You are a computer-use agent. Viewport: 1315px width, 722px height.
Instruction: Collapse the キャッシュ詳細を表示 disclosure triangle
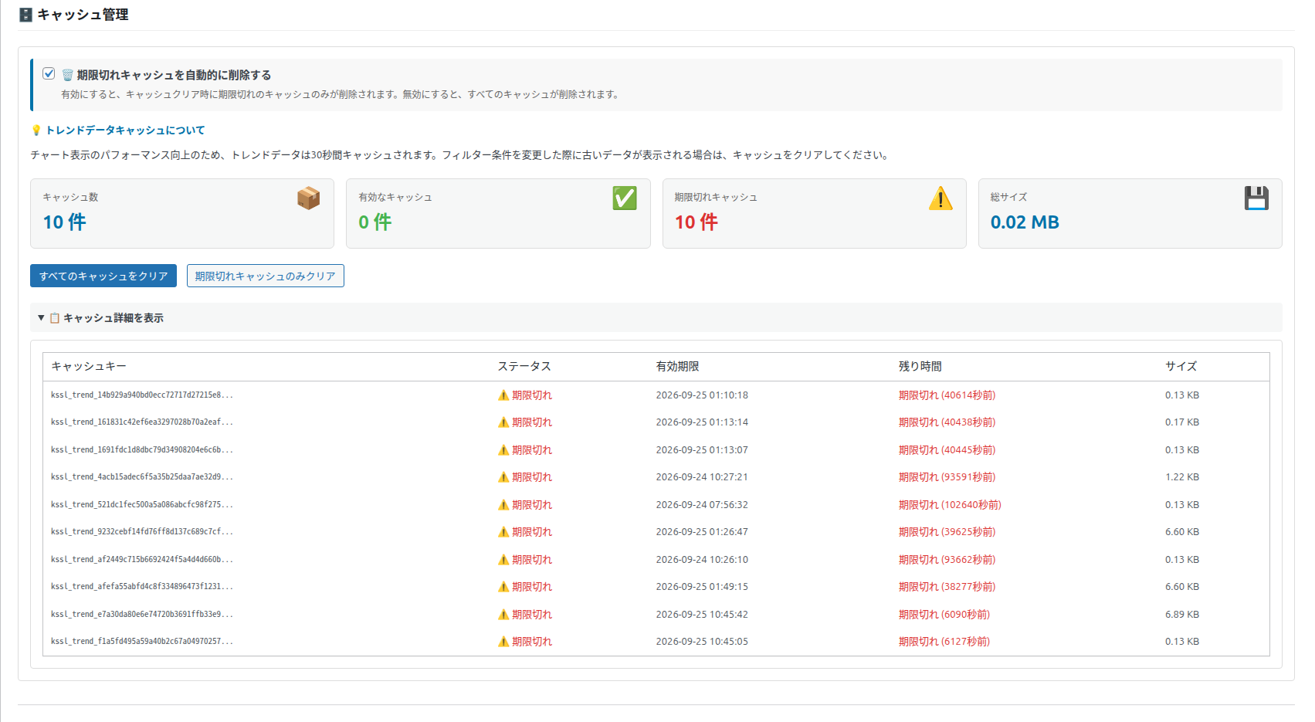click(x=41, y=317)
